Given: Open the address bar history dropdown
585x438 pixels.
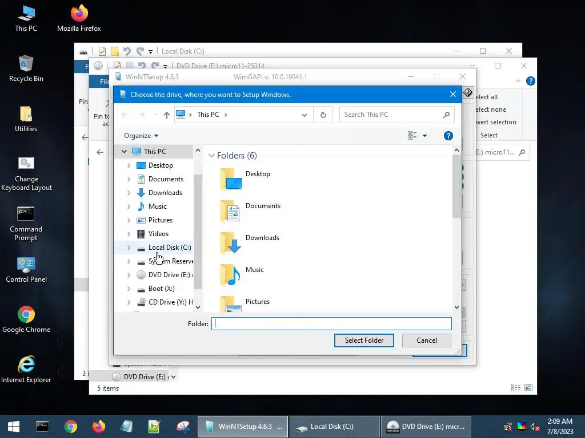Looking at the screenshot, I should pos(304,115).
